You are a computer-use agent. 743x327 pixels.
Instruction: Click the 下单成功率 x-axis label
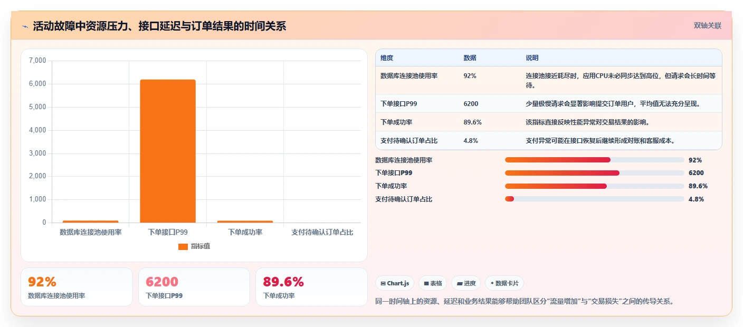tap(245, 232)
